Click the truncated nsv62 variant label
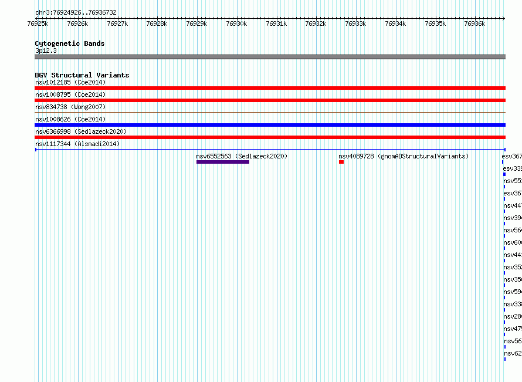This screenshot has height=382, width=522. pos(513,353)
